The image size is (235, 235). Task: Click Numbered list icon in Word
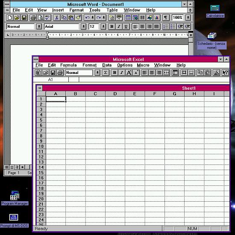coord(166,26)
